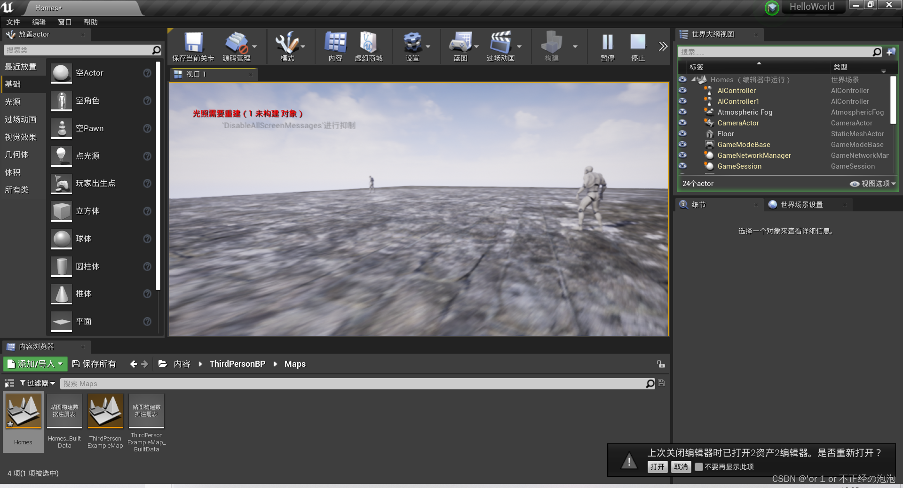Open Cinematics (过场动画) toolbar icon

pos(500,43)
